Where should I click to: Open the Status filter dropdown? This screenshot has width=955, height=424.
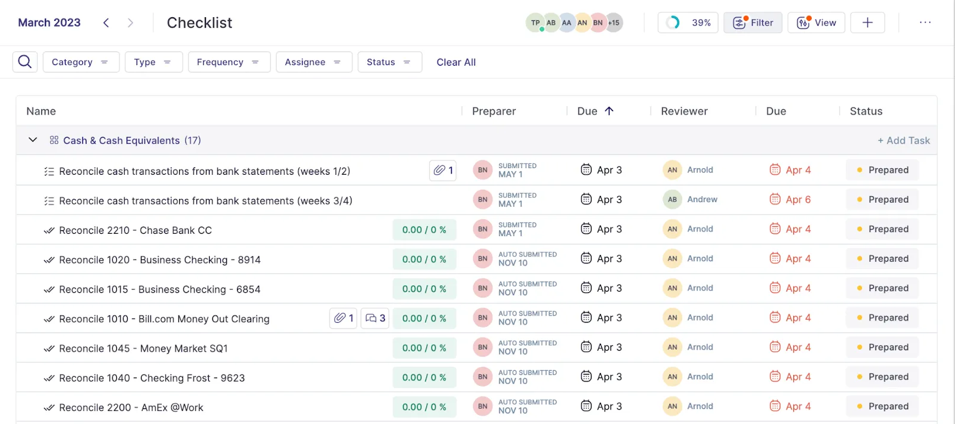coord(390,62)
